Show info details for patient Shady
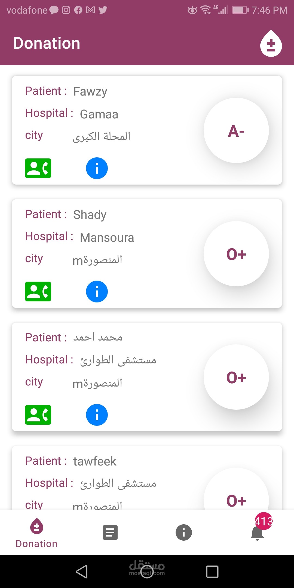This screenshot has width=294, height=588. [97, 292]
